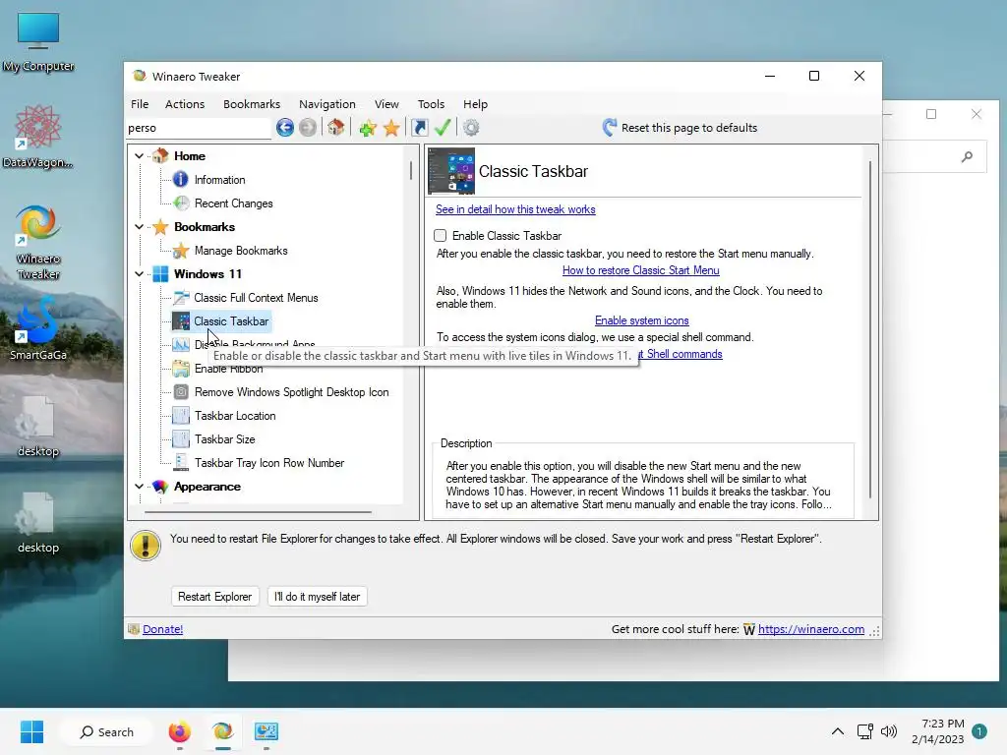The image size is (1007, 755).
Task: Collapse the Appearance tree node
Action: [139, 487]
